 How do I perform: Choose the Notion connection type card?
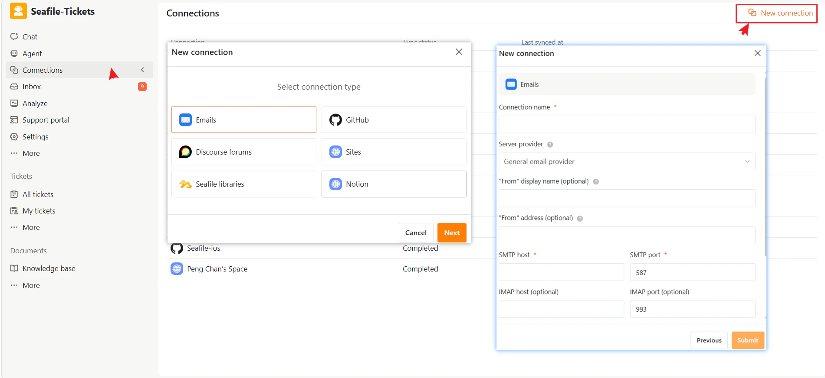tap(394, 184)
